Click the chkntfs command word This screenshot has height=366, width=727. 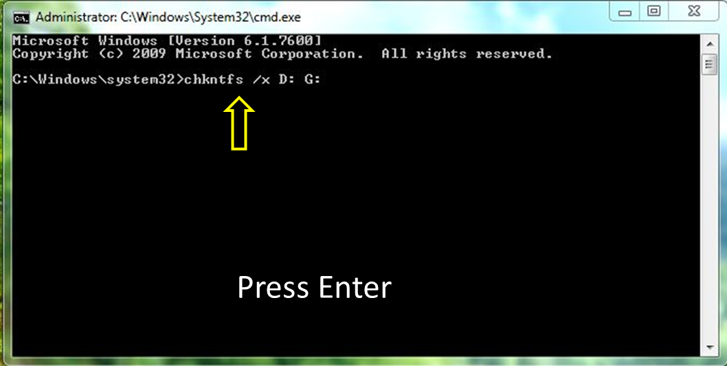tap(213, 80)
